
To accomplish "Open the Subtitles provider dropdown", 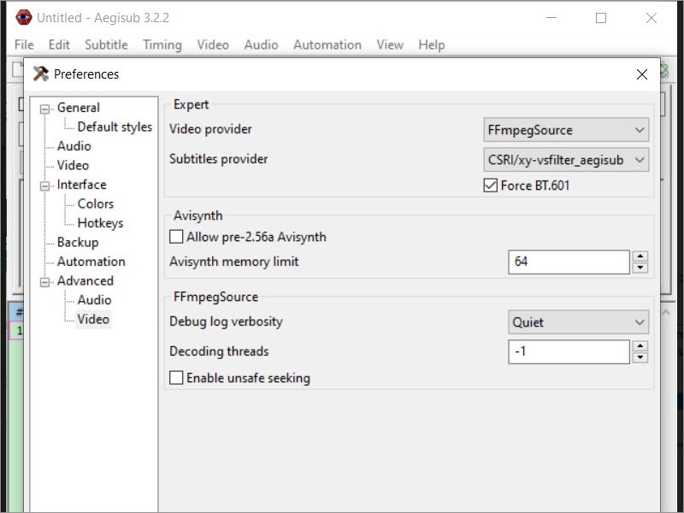I will [x=566, y=159].
